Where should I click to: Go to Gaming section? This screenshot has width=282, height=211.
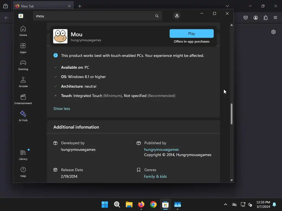tap(23, 65)
